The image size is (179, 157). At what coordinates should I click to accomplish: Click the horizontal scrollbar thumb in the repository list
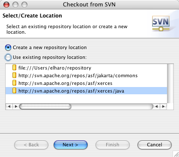point(45,107)
